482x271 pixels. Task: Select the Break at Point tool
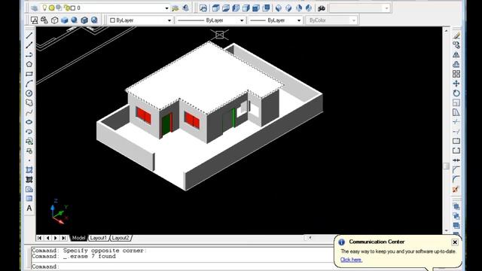coord(456,141)
